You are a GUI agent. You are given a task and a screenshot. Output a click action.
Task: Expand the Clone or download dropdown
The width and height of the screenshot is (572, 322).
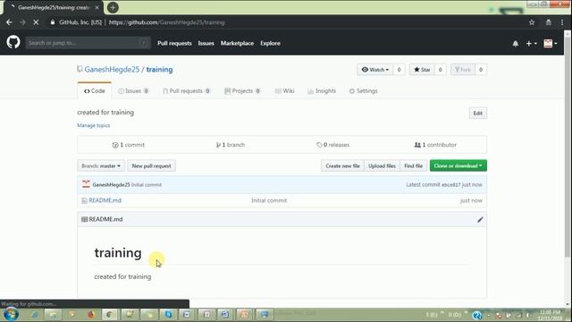point(458,165)
